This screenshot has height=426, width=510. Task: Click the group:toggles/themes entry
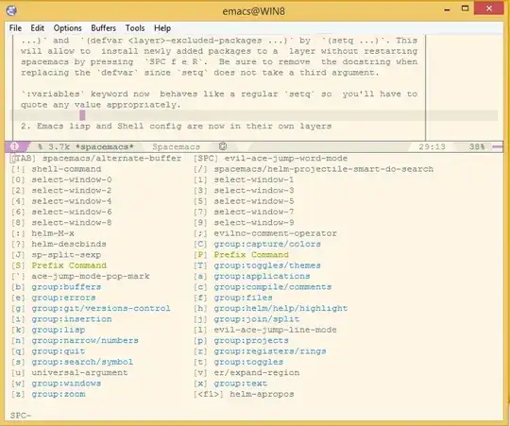tap(267, 265)
